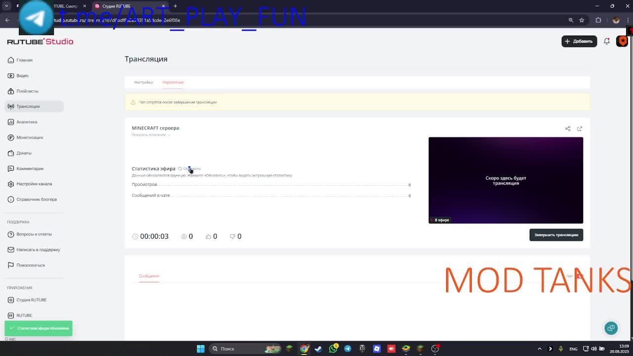Open a new browser tab
The image size is (633, 356).
(x=175, y=6)
